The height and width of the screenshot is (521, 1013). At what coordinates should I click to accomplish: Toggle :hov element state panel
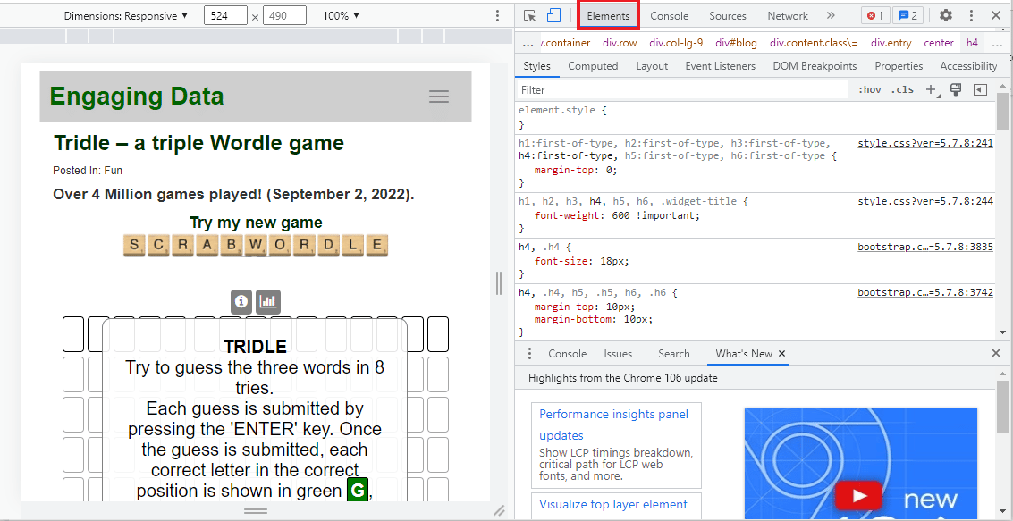[870, 89]
